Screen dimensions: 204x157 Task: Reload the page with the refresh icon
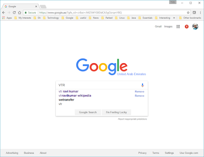coord(14,12)
